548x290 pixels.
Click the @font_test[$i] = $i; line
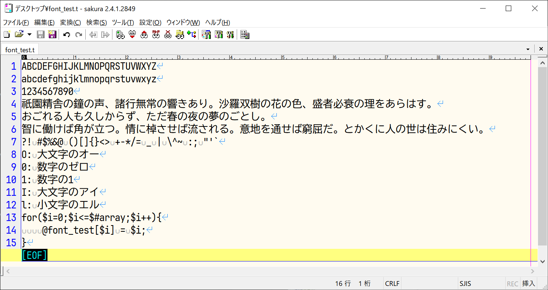(x=94, y=230)
